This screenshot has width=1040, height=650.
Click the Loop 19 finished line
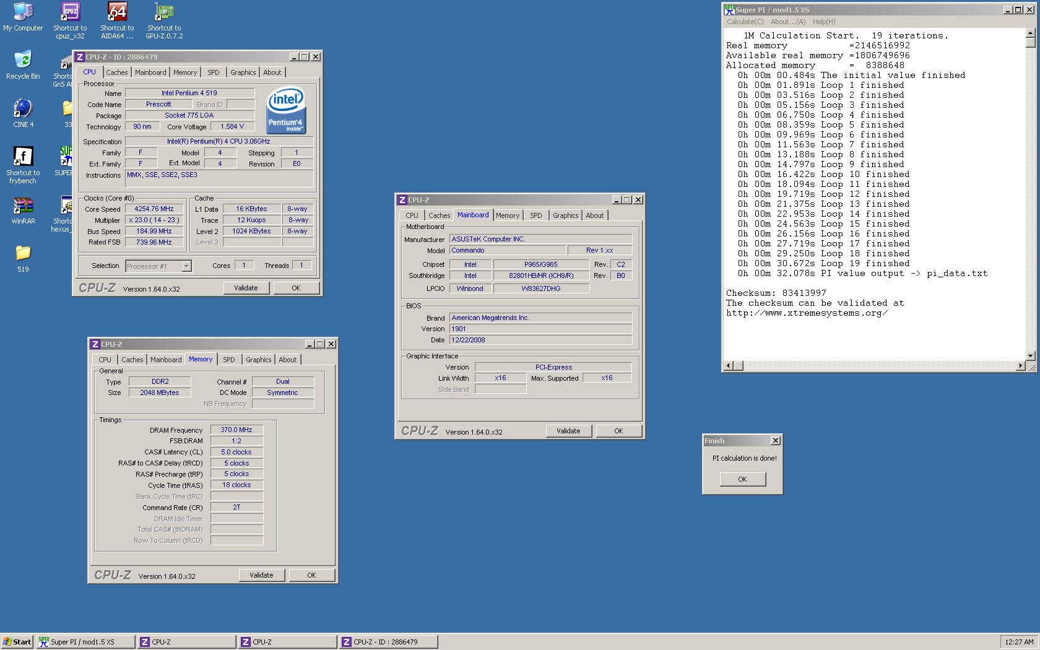tap(821, 263)
